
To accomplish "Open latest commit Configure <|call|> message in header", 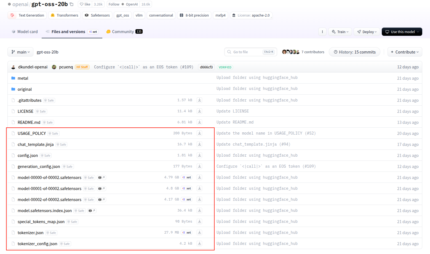I will click(143, 67).
